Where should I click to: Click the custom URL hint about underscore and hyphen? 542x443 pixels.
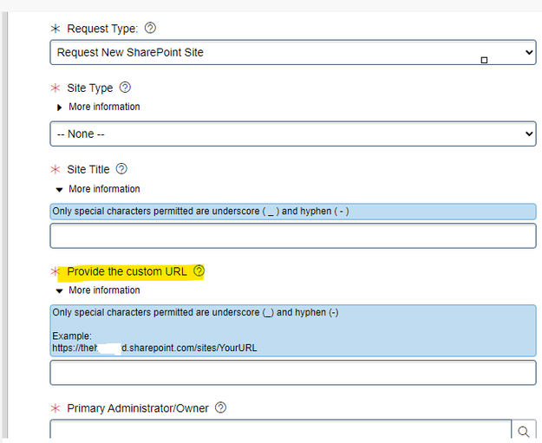195,312
